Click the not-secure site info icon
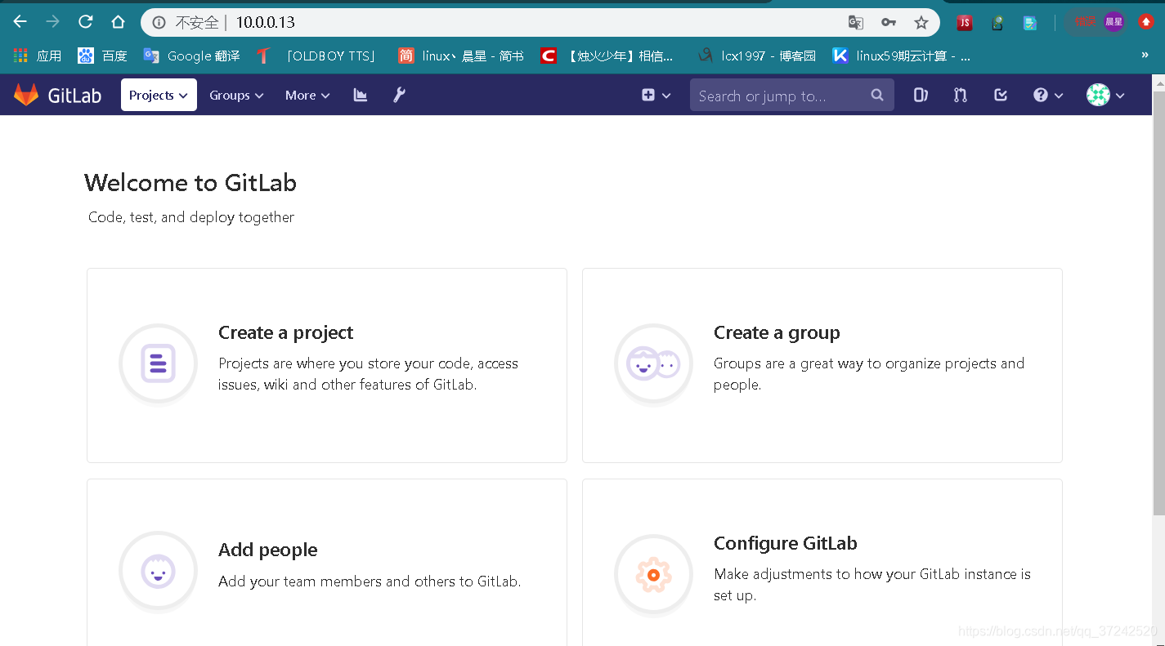The height and width of the screenshot is (646, 1165). (159, 22)
